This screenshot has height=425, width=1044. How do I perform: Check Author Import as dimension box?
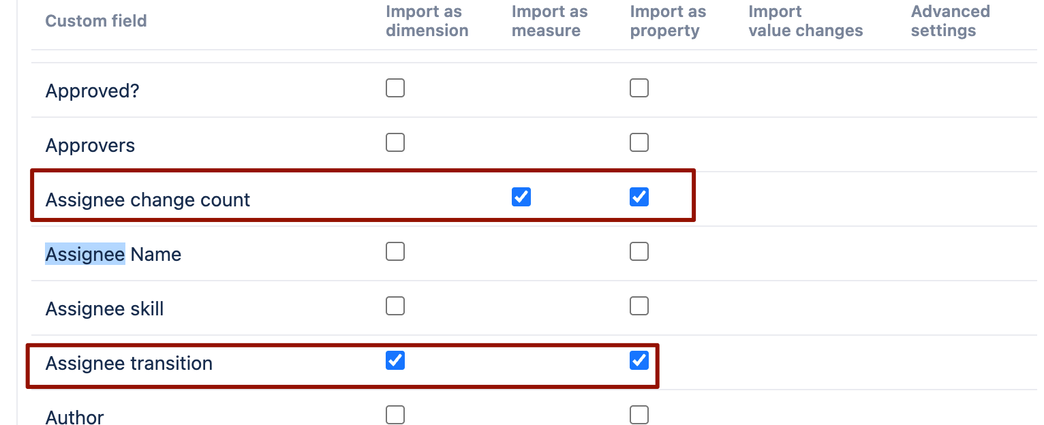(x=395, y=414)
